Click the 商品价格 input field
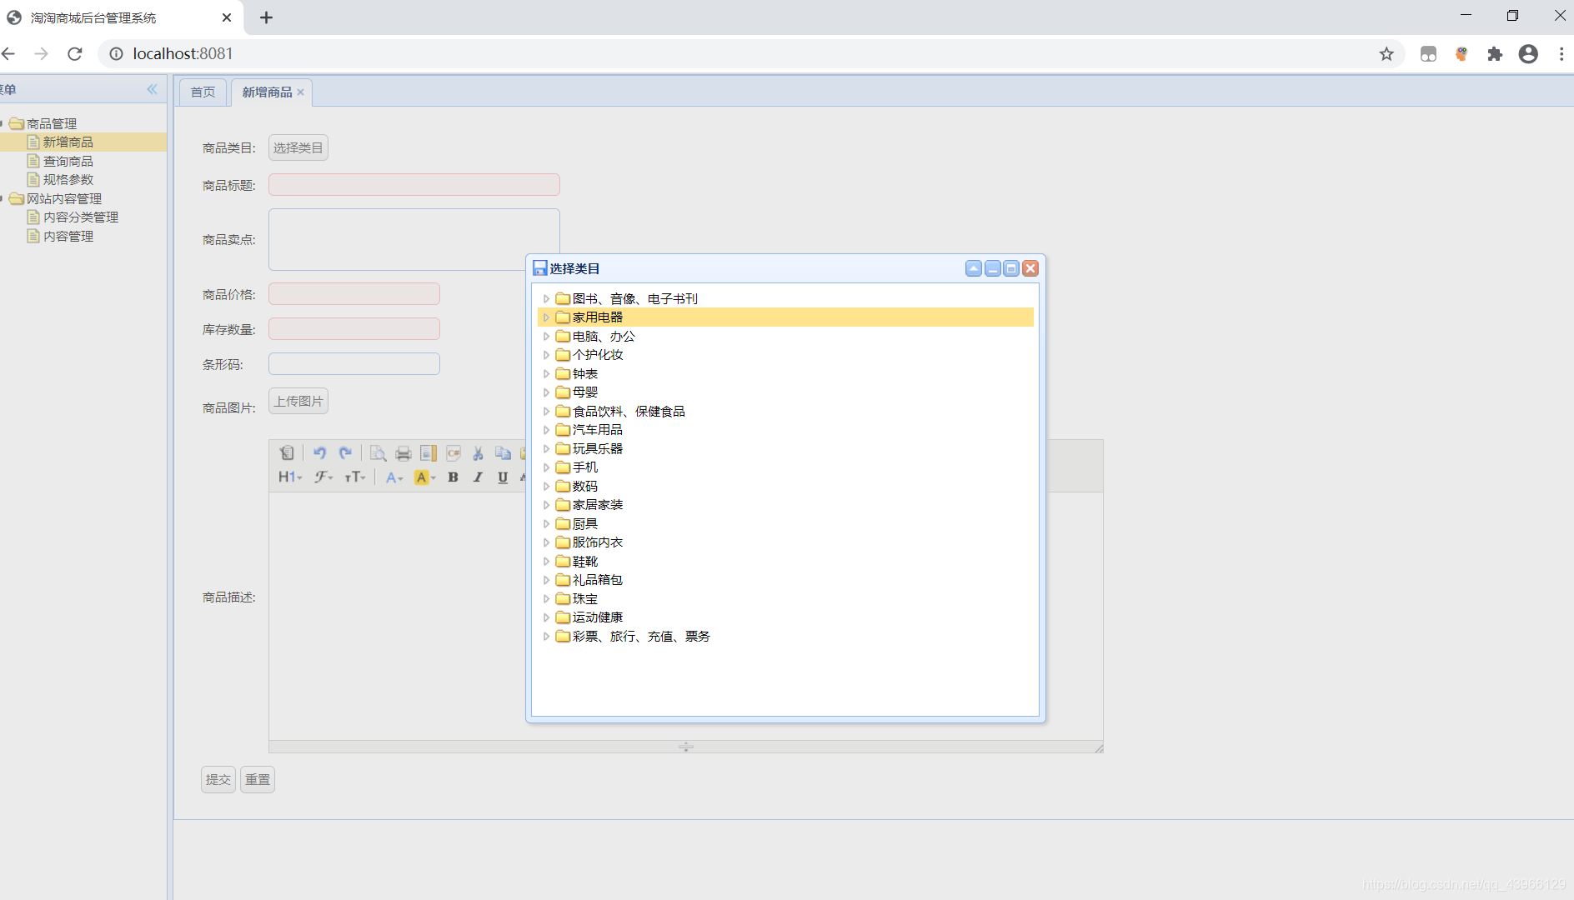1574x900 pixels. tap(354, 294)
